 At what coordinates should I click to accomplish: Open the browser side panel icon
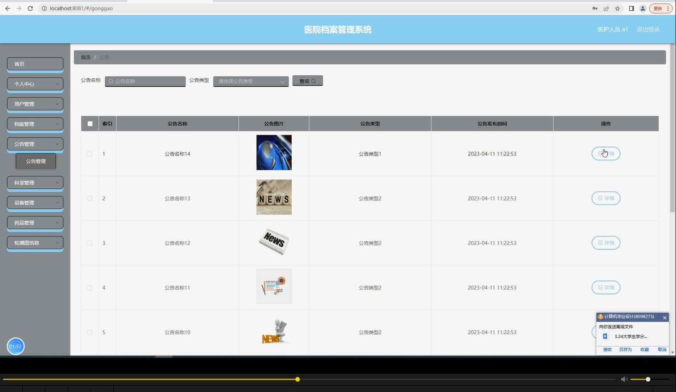point(631,8)
